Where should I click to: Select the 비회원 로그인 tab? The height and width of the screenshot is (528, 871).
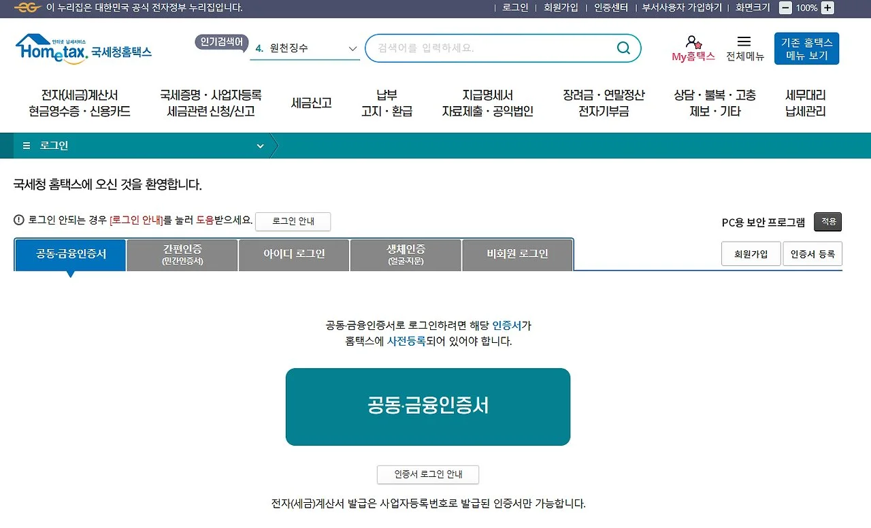click(x=516, y=253)
